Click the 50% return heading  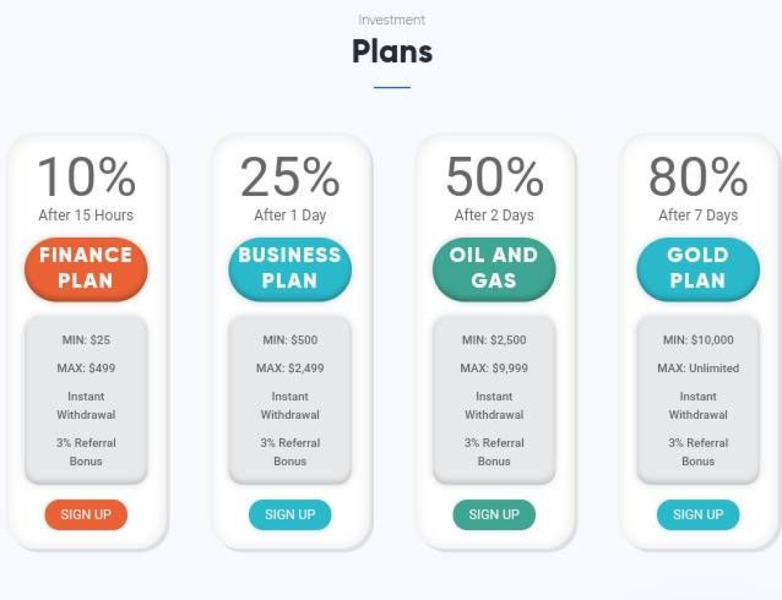(494, 176)
